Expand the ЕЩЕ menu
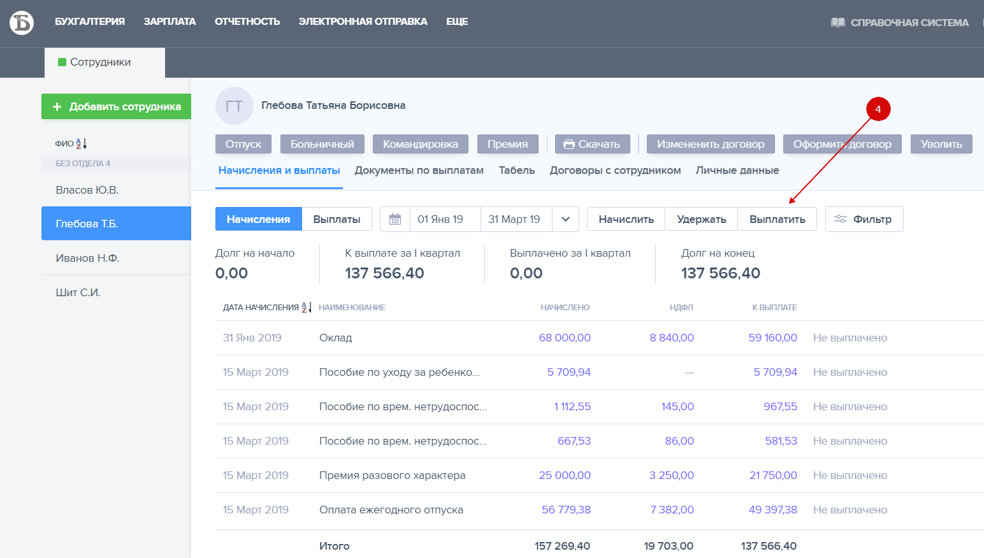984x558 pixels. (457, 22)
